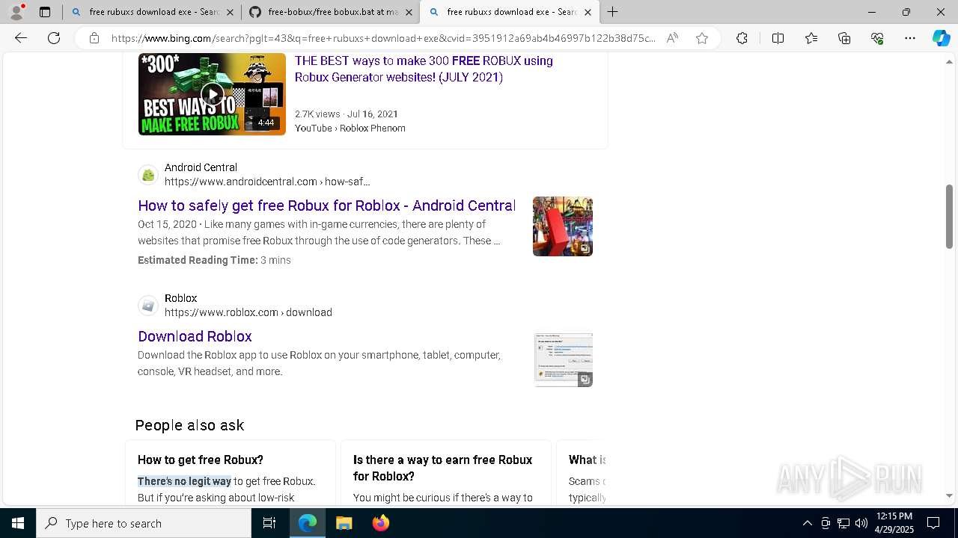Screen dimensions: 958x538
Task: Open a new tab with the plus button
Action: [612, 12]
